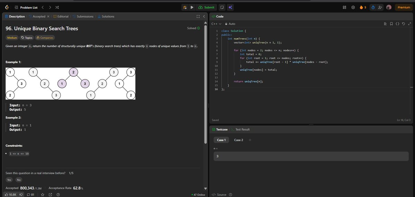The width and height of the screenshot is (415, 197).
Task: Switch to the Description tab
Action: [15, 16]
